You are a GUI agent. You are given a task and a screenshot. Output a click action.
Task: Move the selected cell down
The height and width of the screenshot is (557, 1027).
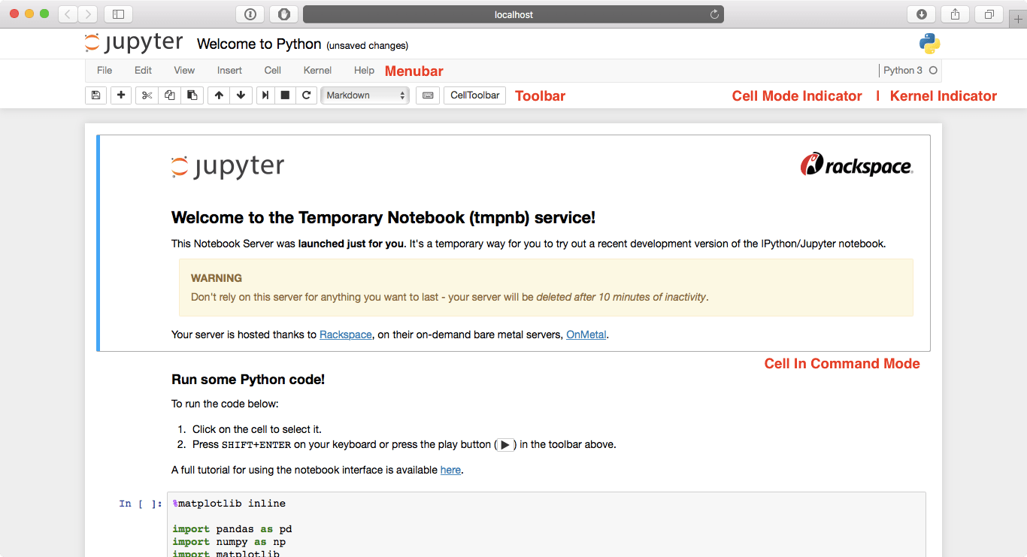pos(239,95)
